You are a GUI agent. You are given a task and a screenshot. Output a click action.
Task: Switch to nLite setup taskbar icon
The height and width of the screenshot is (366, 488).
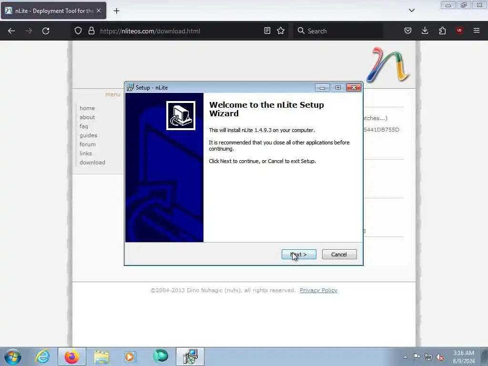(x=190, y=356)
